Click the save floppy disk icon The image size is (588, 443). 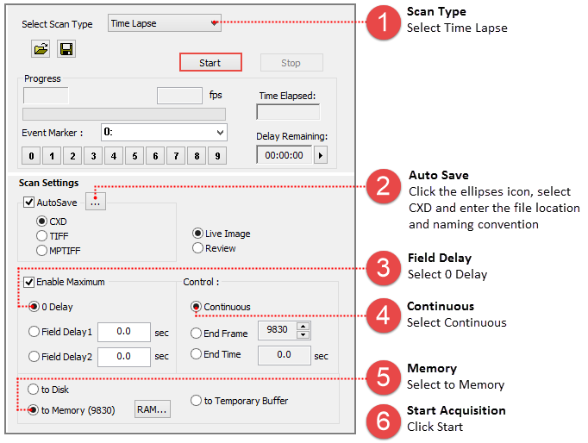(66, 50)
